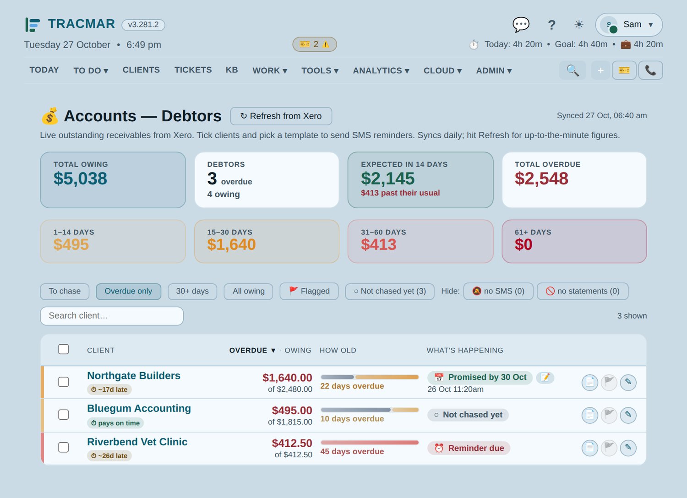The image size is (687, 498).
Task: Expand the CLOUD menu
Action: pos(442,70)
